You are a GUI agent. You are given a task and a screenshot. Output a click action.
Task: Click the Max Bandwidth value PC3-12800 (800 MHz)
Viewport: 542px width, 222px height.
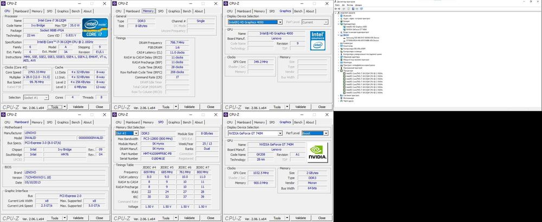[158, 138]
